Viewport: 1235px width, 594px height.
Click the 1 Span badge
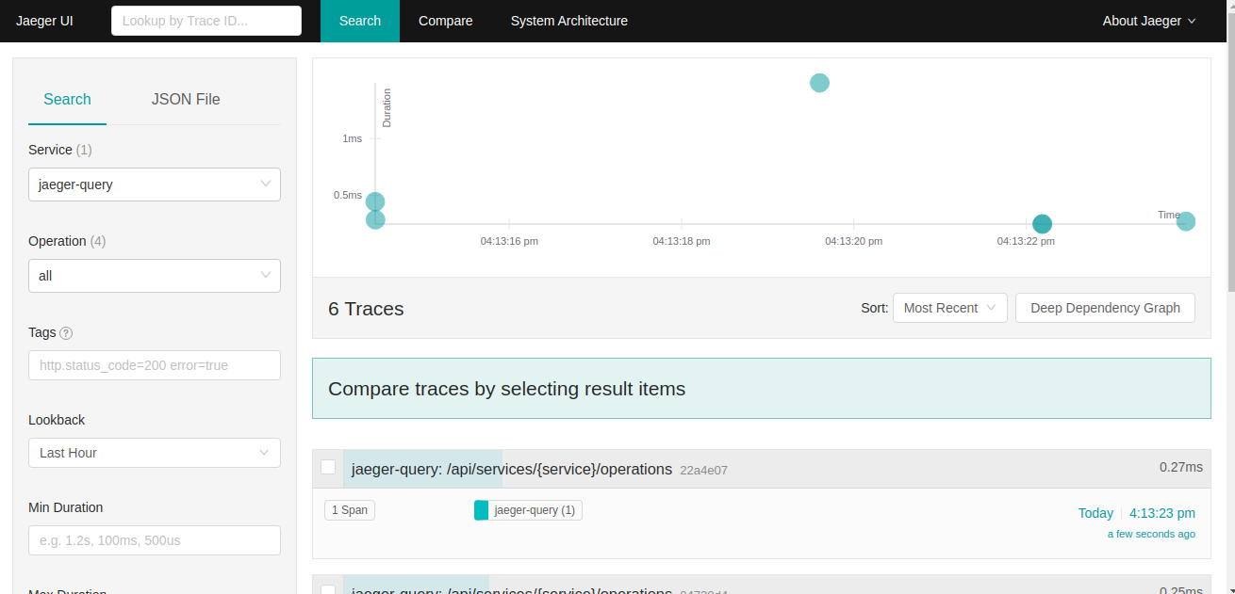point(350,510)
